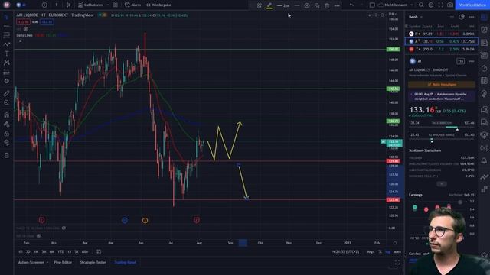Image resolution: width=490 pixels, height=275 pixels.
Task: Open the drawing settings gear
Action: pyautogui.click(x=307, y=5)
